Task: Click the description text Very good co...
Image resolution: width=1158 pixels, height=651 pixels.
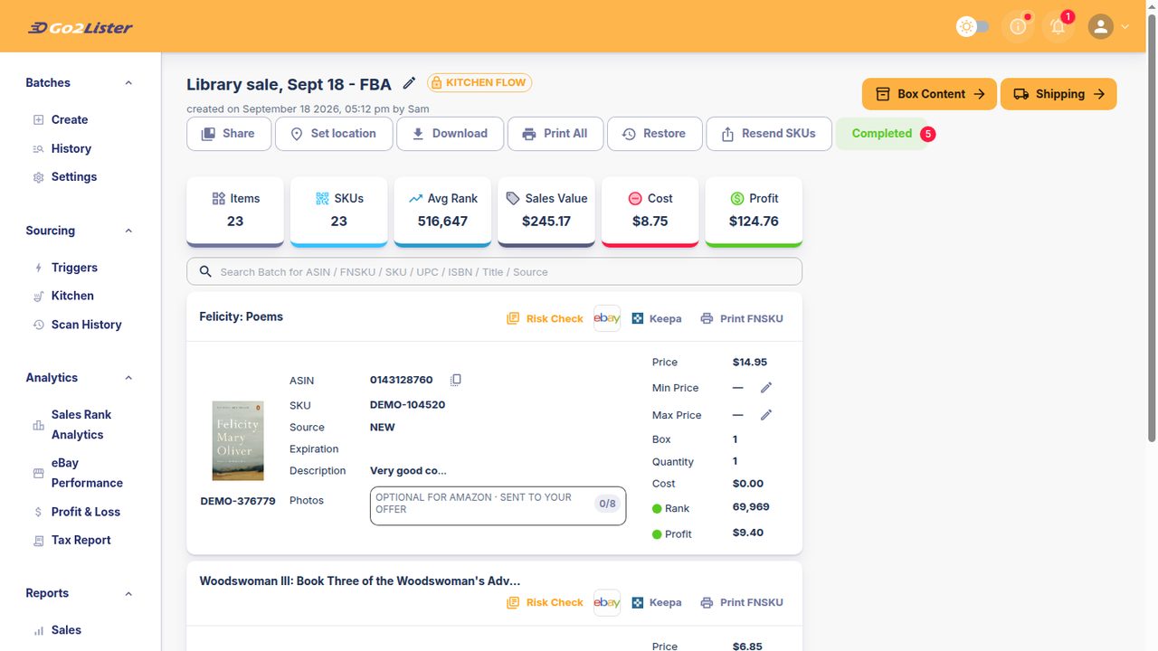Action: [408, 470]
